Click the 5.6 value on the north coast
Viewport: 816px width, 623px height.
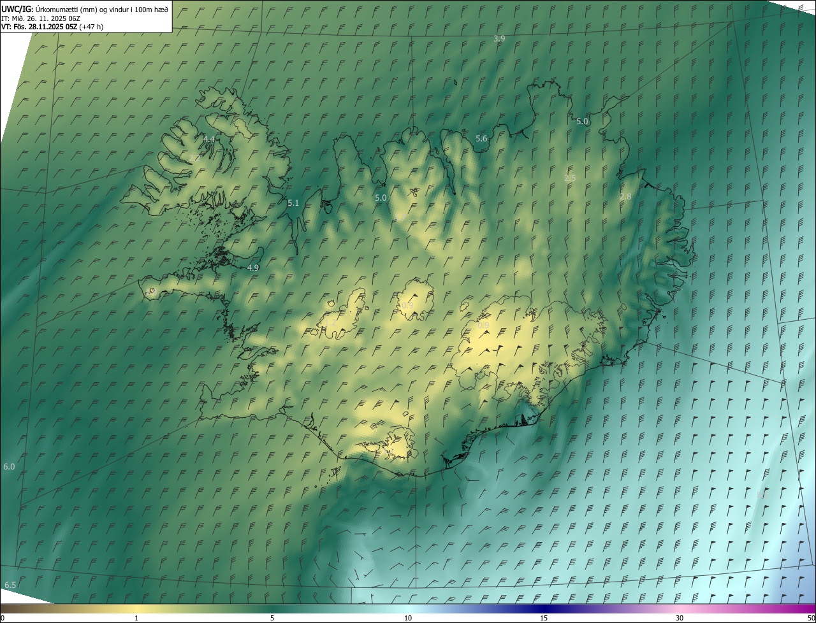481,139
